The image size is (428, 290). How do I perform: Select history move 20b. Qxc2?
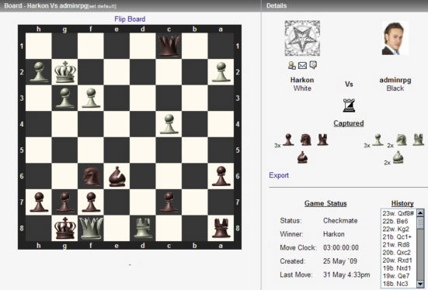click(396, 252)
